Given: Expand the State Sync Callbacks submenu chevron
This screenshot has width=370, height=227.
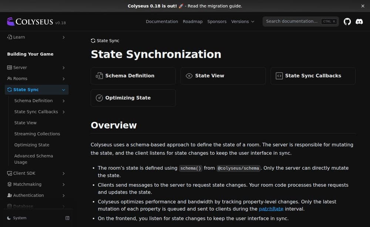Looking at the screenshot, I should 64,112.
